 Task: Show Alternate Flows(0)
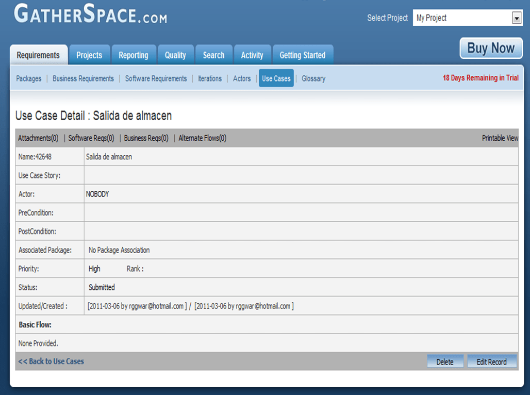[202, 138]
